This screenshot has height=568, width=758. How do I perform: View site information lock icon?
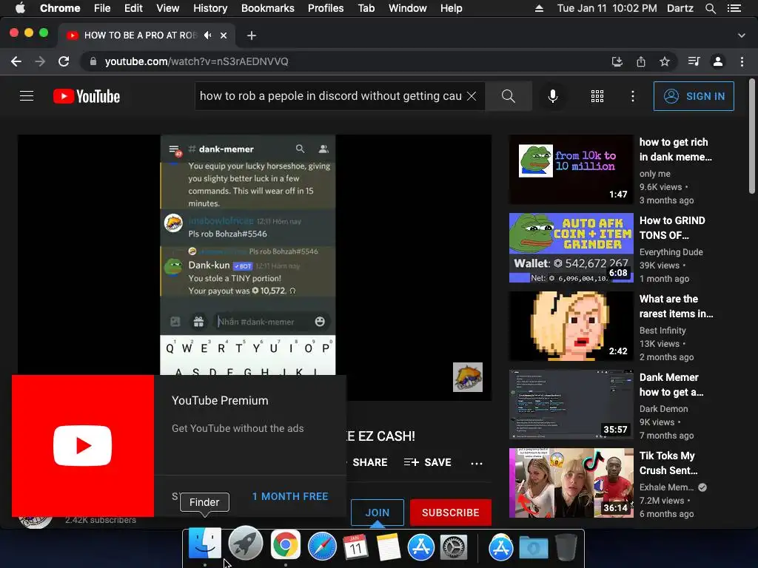coord(93,62)
